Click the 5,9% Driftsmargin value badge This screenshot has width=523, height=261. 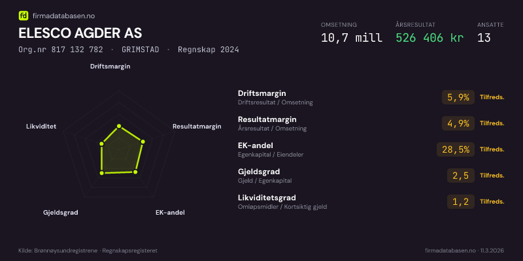458,97
